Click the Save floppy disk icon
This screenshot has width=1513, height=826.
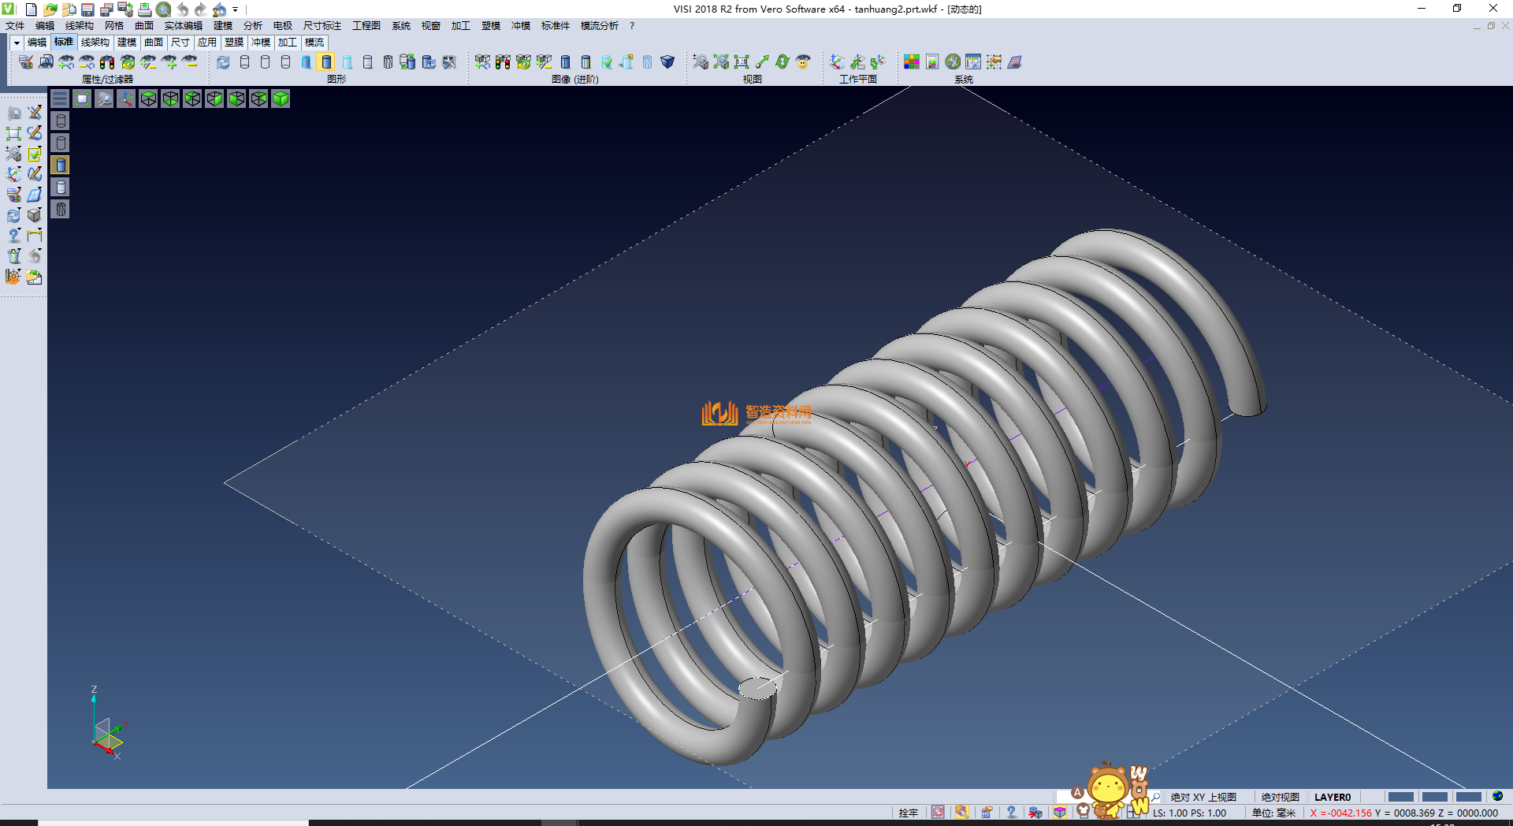[87, 9]
